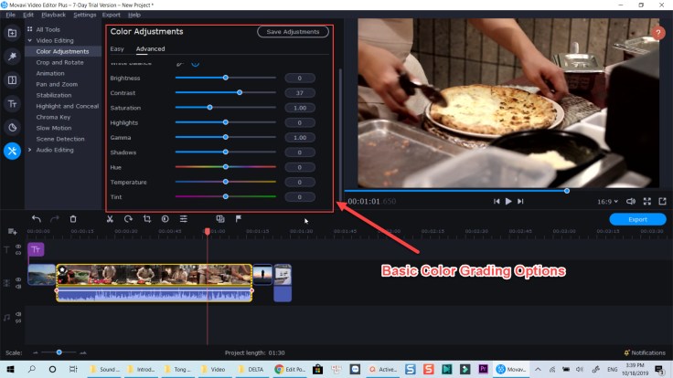Enter fullscreen preview mode

pos(646,202)
